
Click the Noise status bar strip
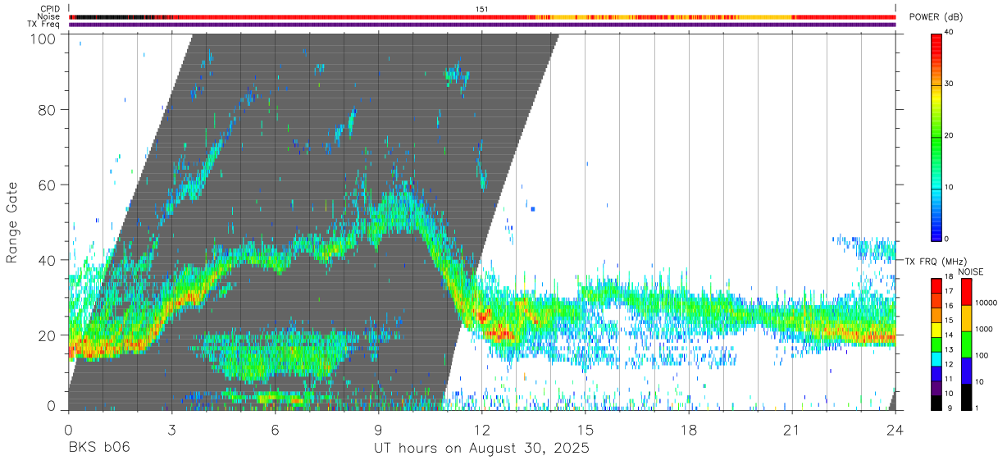[x=482, y=16]
